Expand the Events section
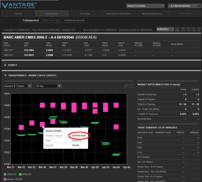202x182 pixels. [5, 65]
